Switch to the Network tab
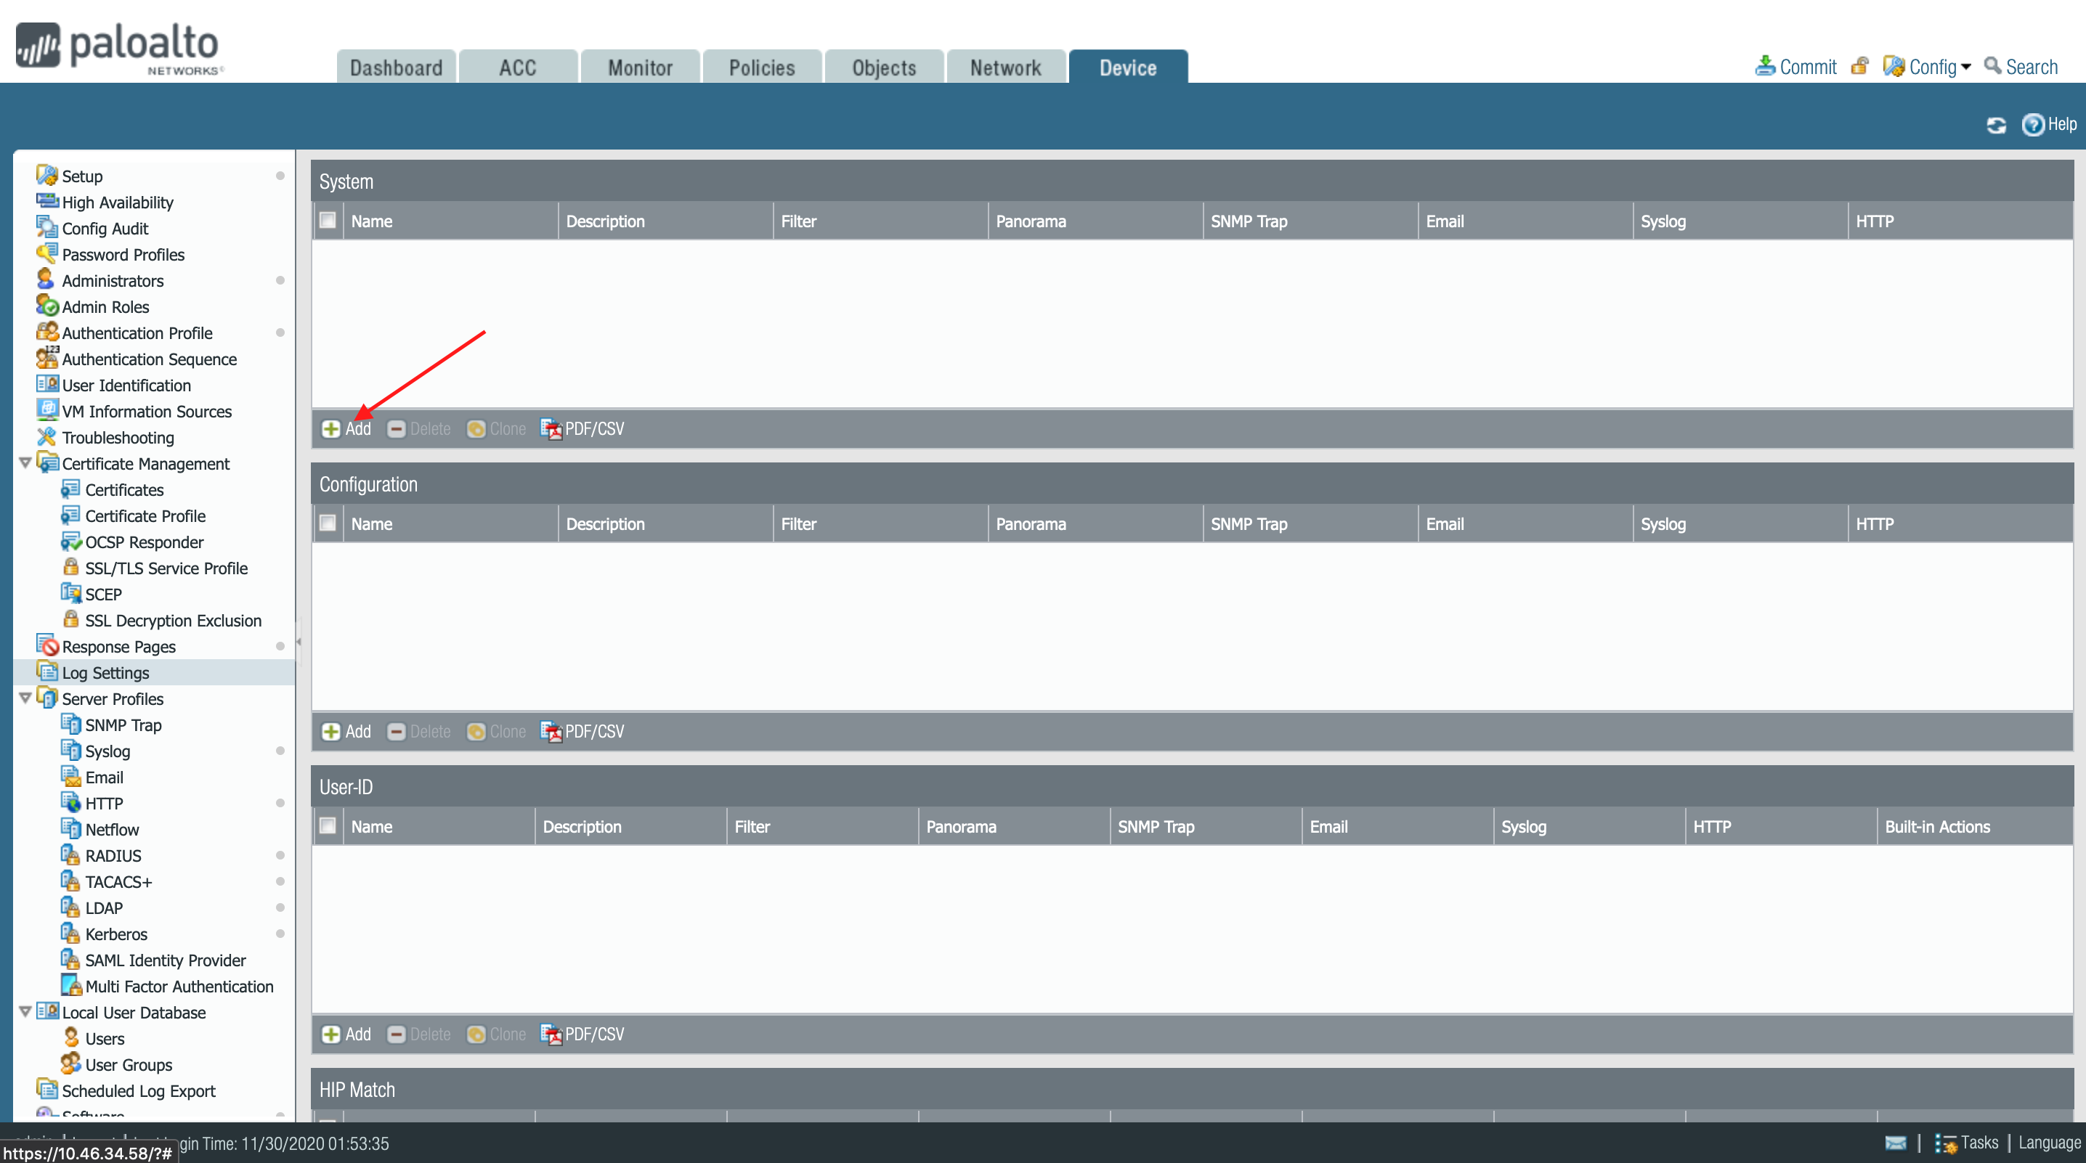The image size is (2086, 1163). click(1006, 66)
